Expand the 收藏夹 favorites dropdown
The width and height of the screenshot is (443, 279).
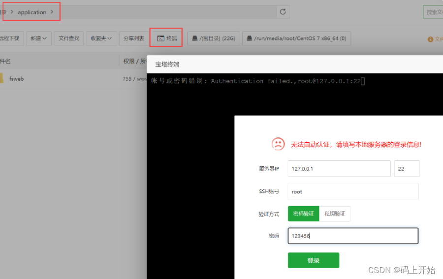[x=101, y=38]
